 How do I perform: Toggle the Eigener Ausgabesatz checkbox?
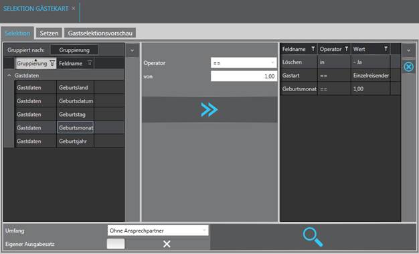[116, 244]
